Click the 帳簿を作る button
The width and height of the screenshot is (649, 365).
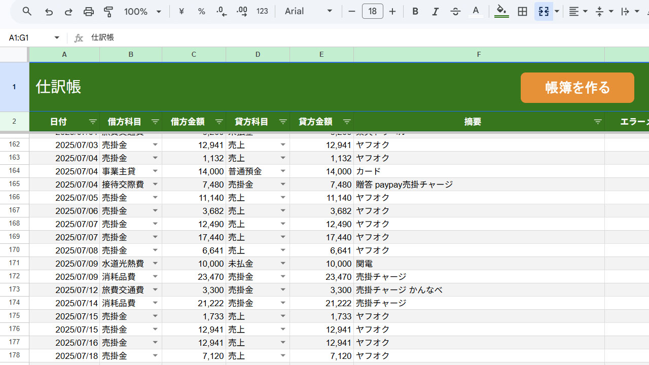pos(577,87)
